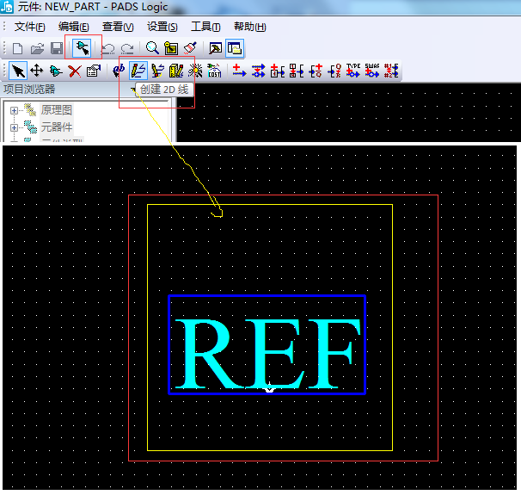521x495 pixels.
Task: Select the Create 2D Line tool
Action: click(138, 71)
